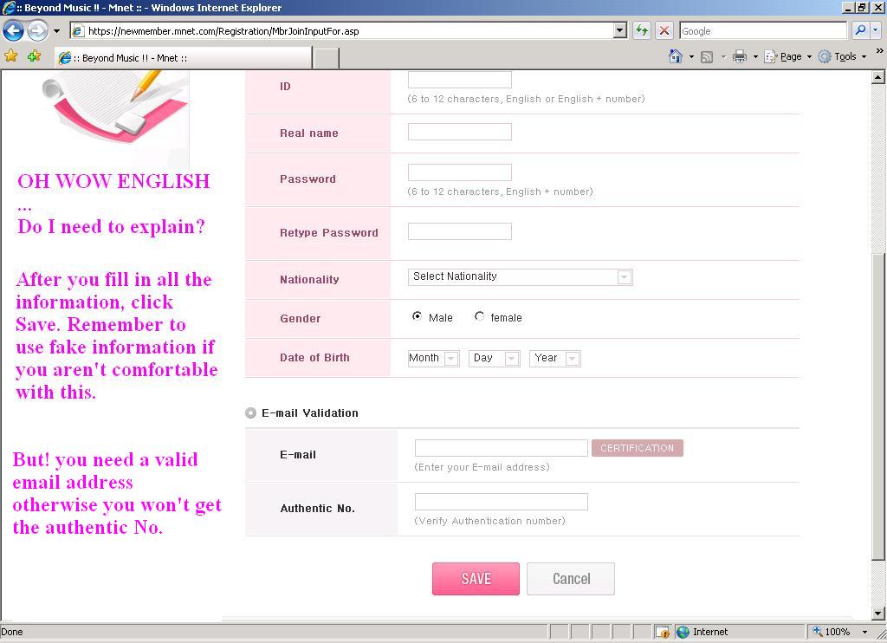887x643 pixels.
Task: Click the Add to Favorites icon
Action: (34, 56)
